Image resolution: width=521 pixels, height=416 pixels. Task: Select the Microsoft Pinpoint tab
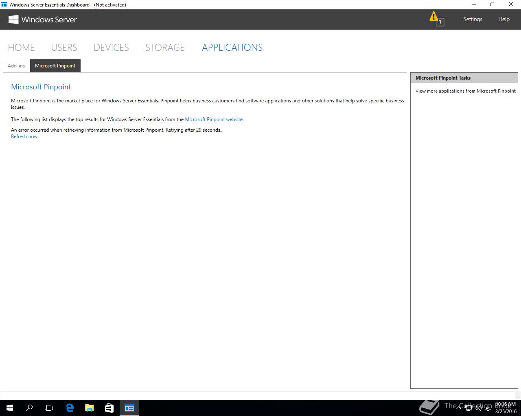tap(55, 66)
